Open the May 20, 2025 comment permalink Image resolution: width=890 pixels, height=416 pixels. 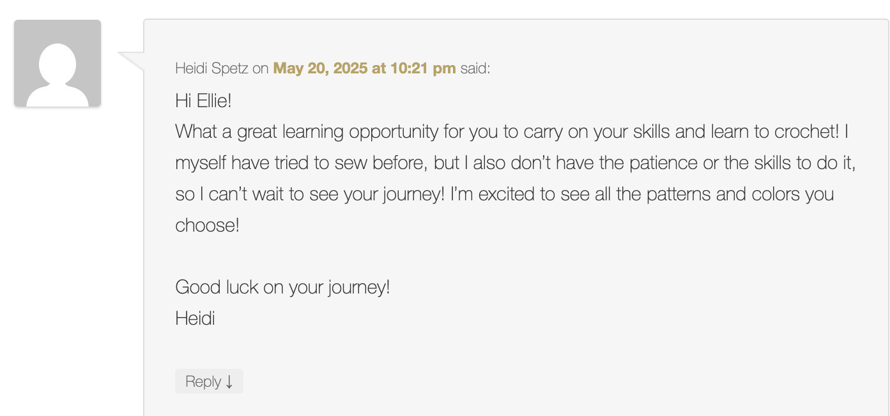(x=364, y=68)
